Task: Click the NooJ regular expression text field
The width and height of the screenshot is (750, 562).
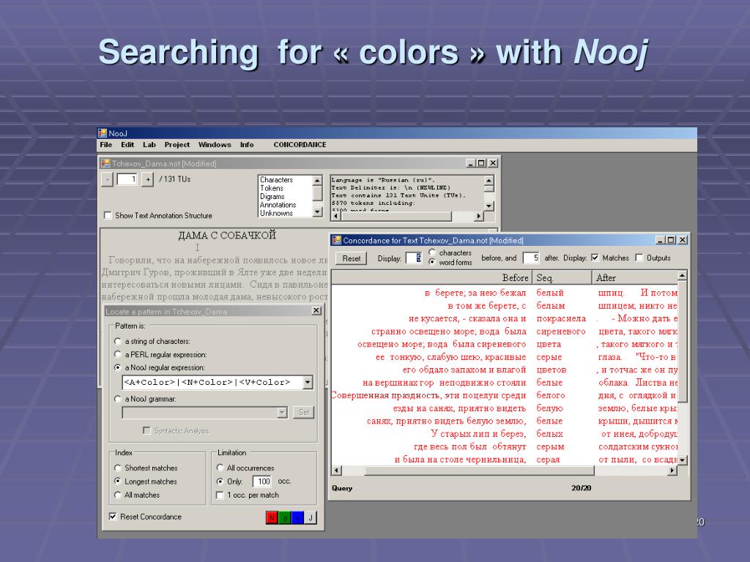Action: point(212,382)
